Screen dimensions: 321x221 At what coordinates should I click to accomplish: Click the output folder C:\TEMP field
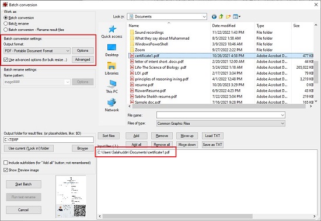48,140
